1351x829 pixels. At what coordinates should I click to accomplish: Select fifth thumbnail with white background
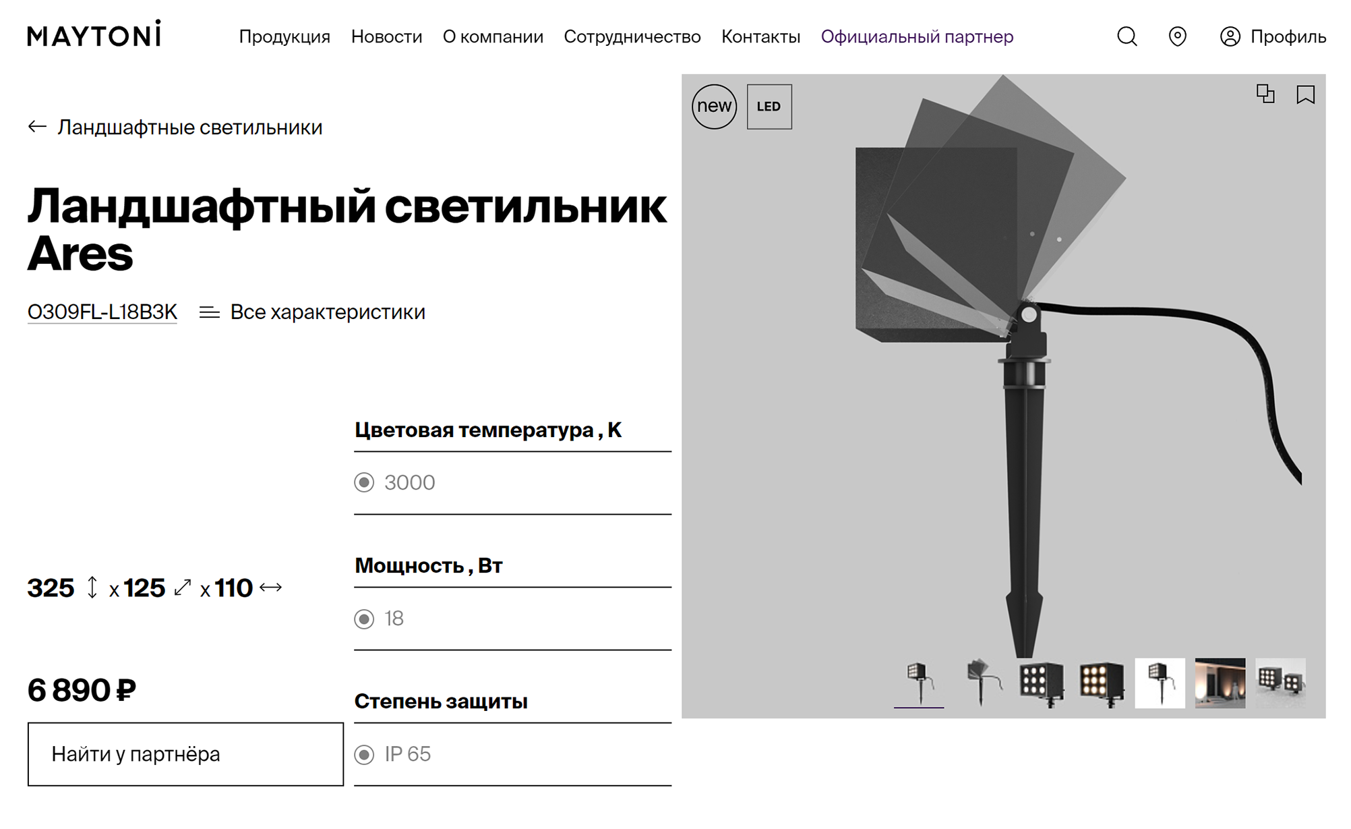(x=1160, y=683)
